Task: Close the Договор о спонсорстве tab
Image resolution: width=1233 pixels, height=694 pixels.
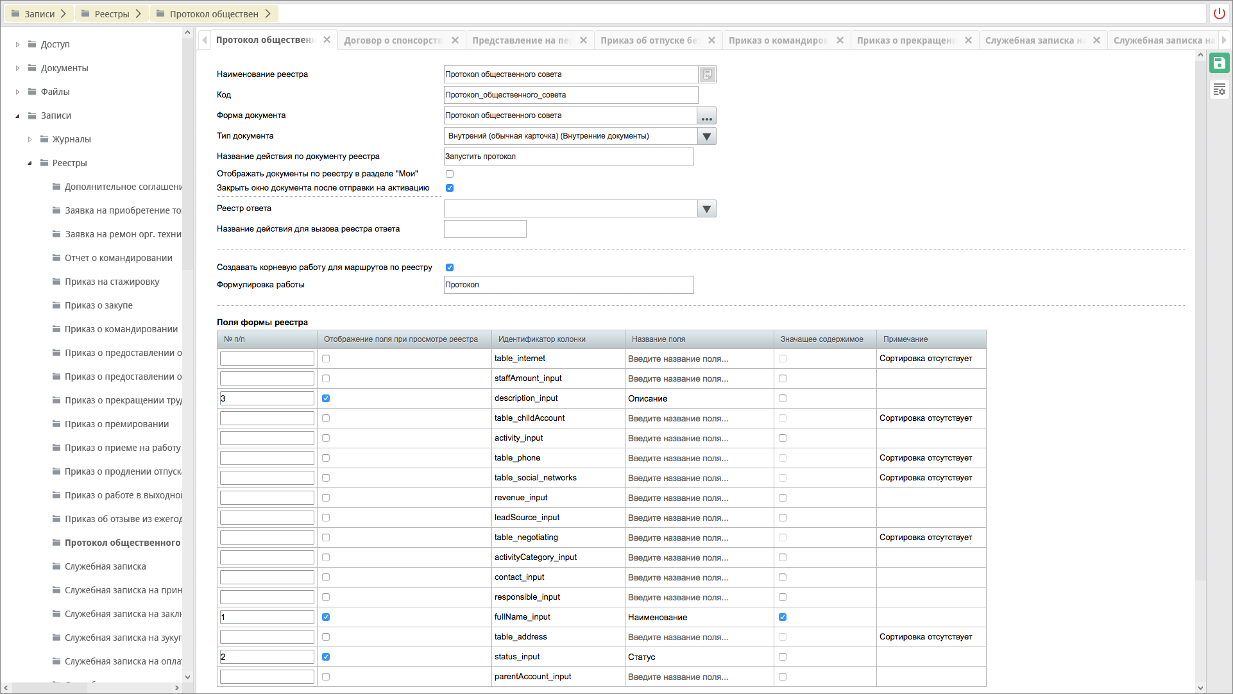Action: click(x=455, y=40)
